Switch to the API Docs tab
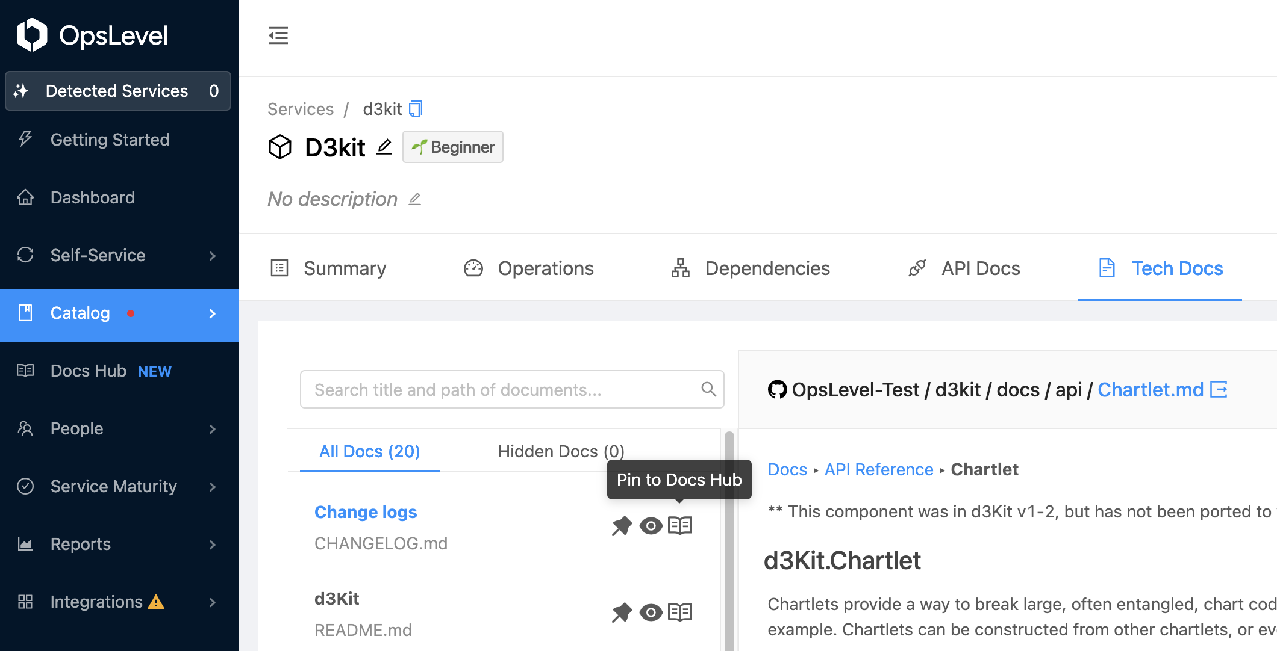 [x=964, y=268]
